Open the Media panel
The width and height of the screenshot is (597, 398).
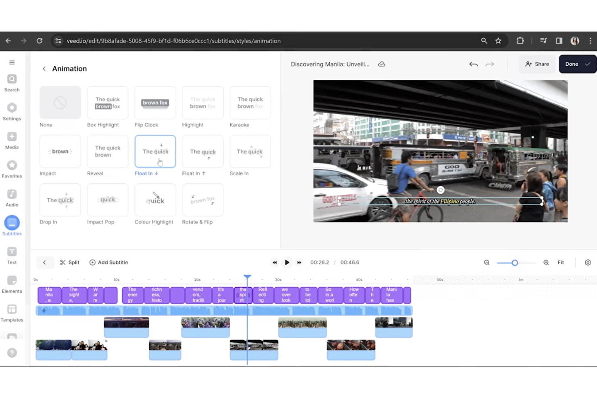coord(12,141)
